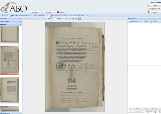Close the Des. Erasmi Roterodami tab
Viewport: 161px width, 114px height.
(87, 16)
